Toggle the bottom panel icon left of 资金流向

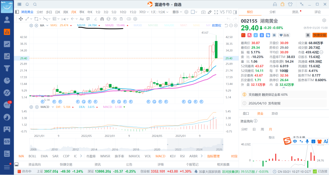(16, 164)
